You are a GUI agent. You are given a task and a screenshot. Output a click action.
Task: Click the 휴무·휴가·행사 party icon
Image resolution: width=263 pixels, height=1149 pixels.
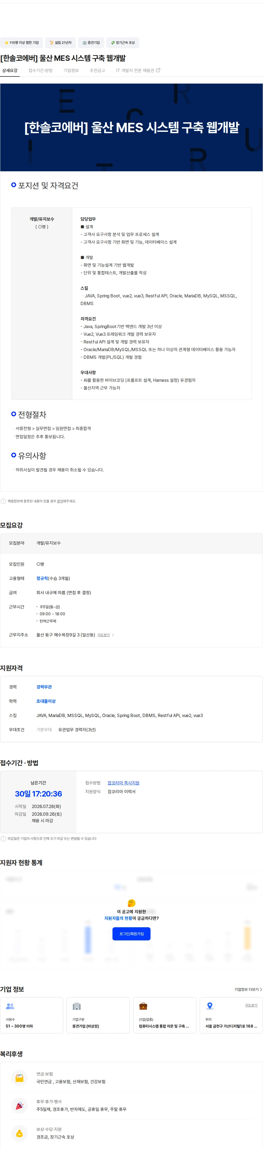tap(19, 1106)
